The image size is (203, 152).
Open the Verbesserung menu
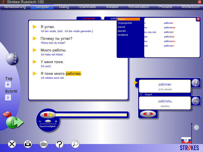[15, 7]
